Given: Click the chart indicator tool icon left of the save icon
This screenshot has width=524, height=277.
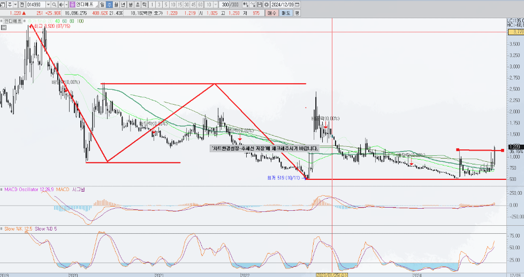Looking at the screenshot, I should [x=246, y=5].
